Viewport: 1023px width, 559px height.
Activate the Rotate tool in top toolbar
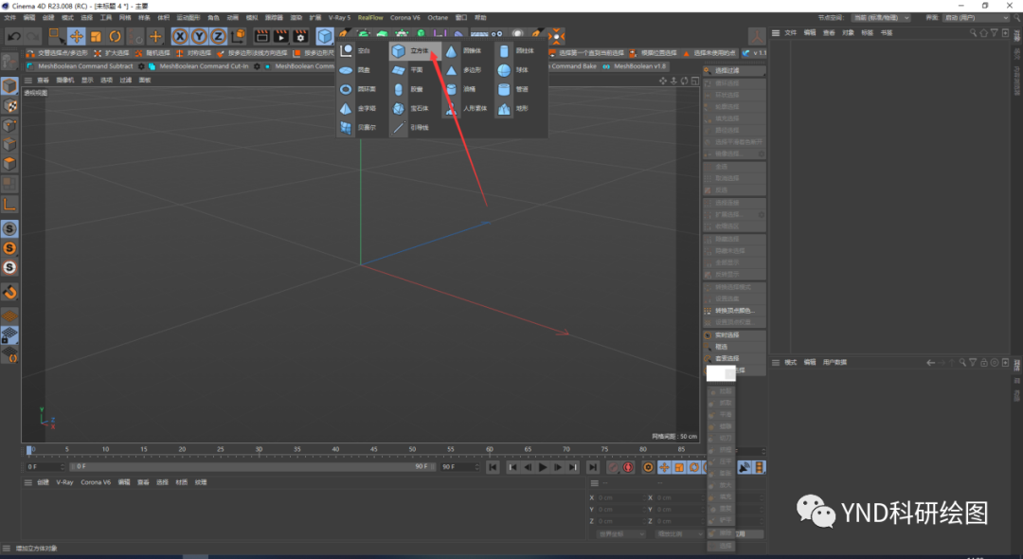115,37
